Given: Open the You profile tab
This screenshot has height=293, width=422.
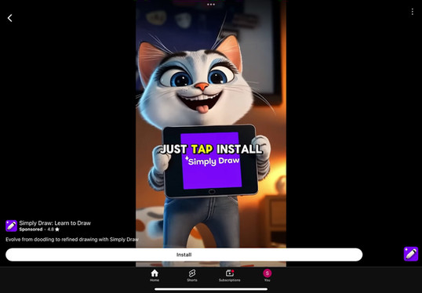Looking at the screenshot, I should point(267,276).
